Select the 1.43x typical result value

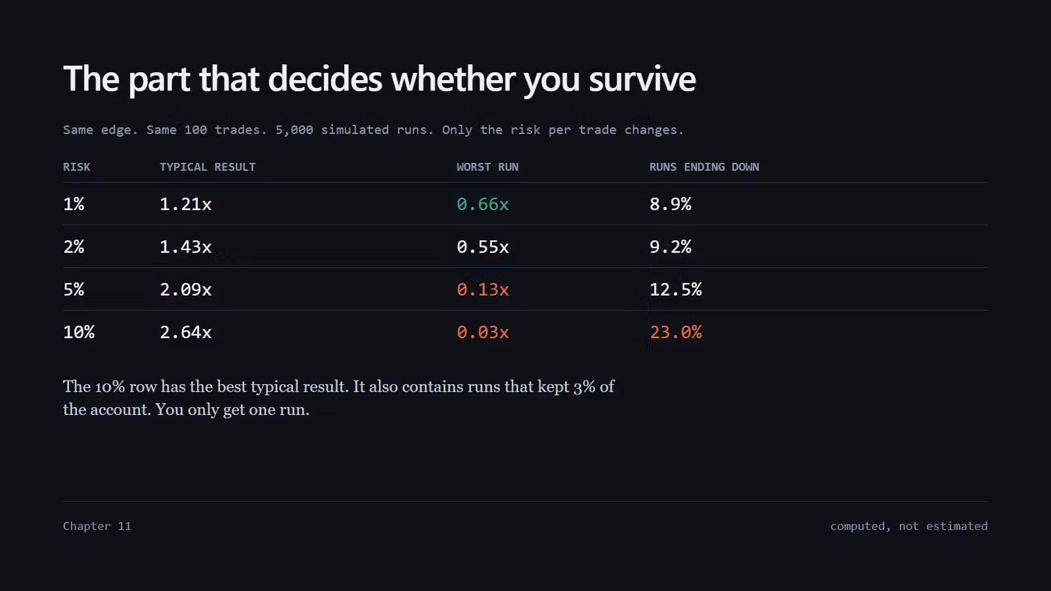pyautogui.click(x=186, y=247)
